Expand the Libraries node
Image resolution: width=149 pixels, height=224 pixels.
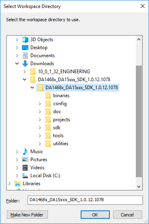10,184
